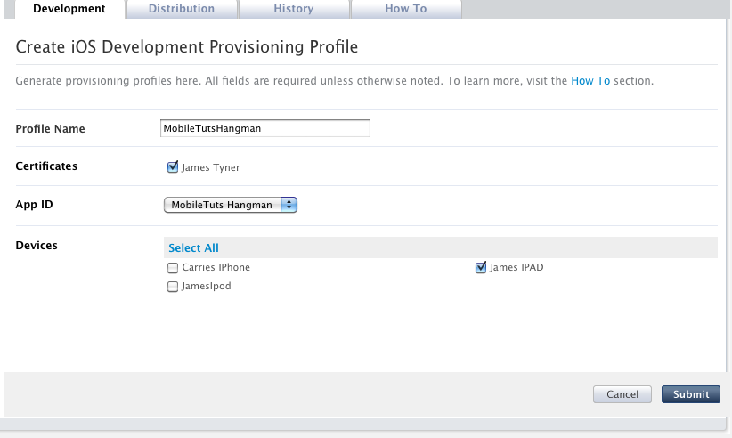The image size is (732, 438).
Task: Click the bold Devices label
Action: (x=37, y=246)
